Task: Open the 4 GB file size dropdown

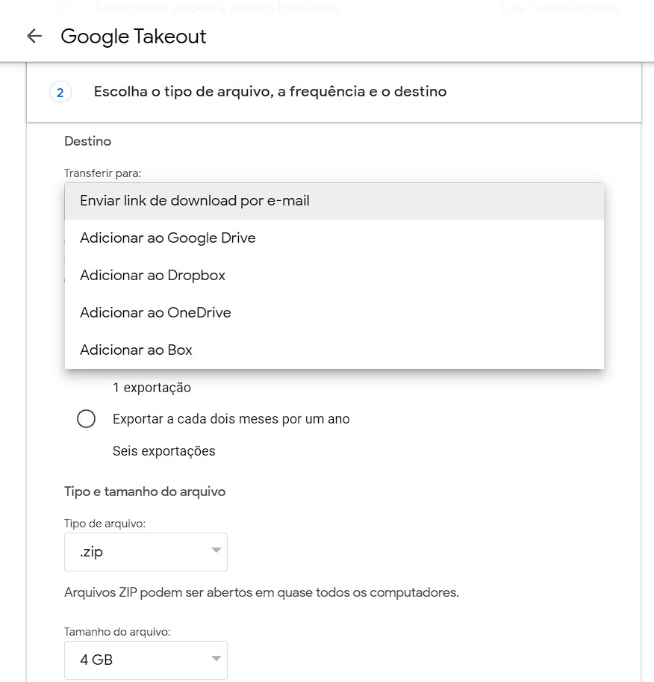Action: point(146,660)
